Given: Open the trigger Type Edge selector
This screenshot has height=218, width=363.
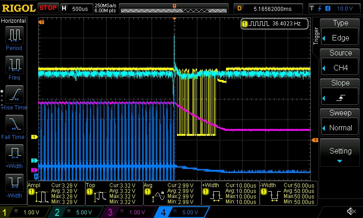Looking at the screenshot, I should [x=340, y=38].
